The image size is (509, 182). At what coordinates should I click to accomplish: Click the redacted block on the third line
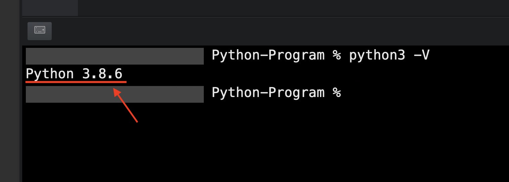pos(114,94)
